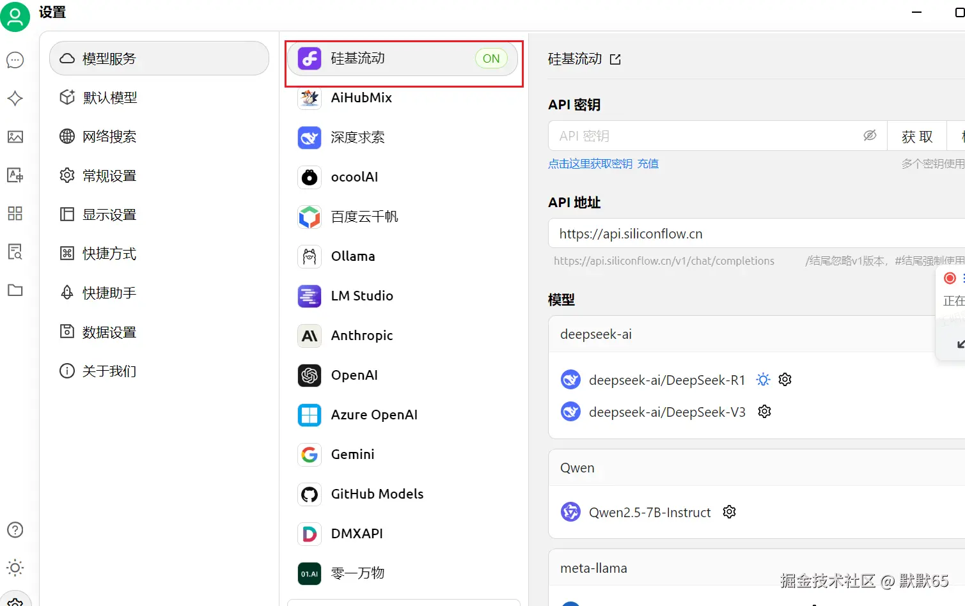
Task: Select the GitHub Models provider
Action: [x=403, y=494]
